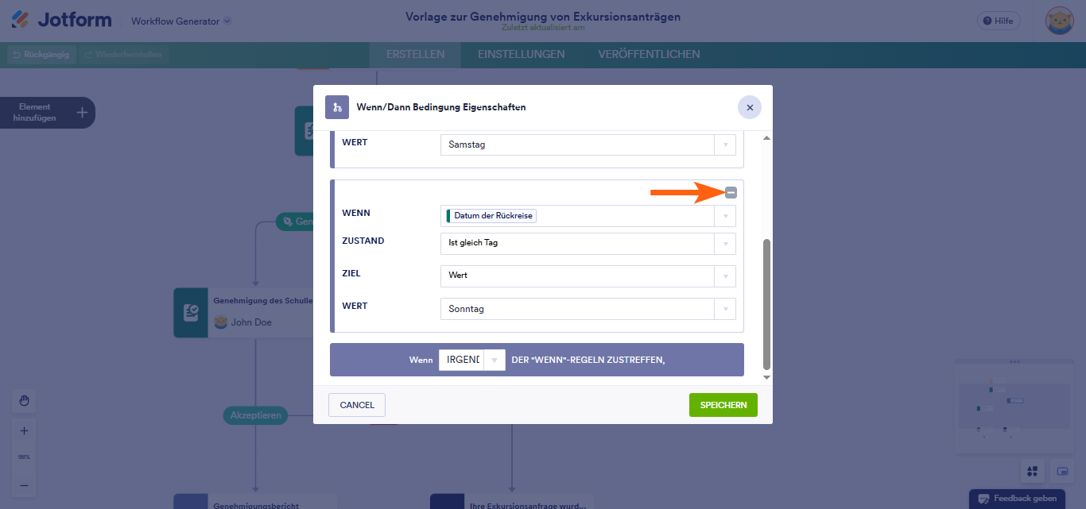Open the elements shapes panel icon

[x=1032, y=471]
